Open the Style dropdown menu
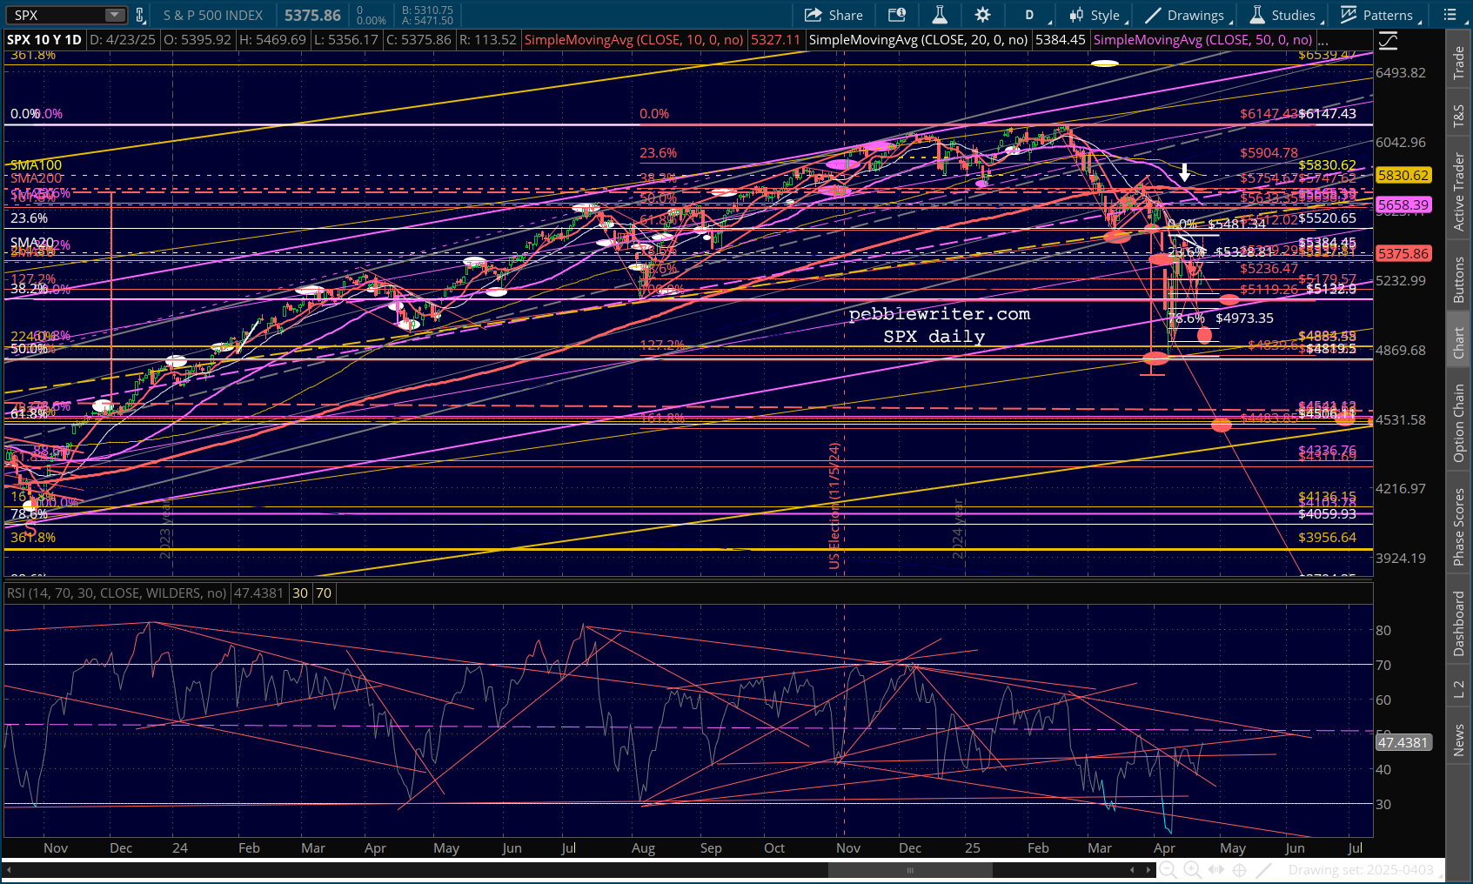The width and height of the screenshot is (1473, 884). click(x=1096, y=15)
